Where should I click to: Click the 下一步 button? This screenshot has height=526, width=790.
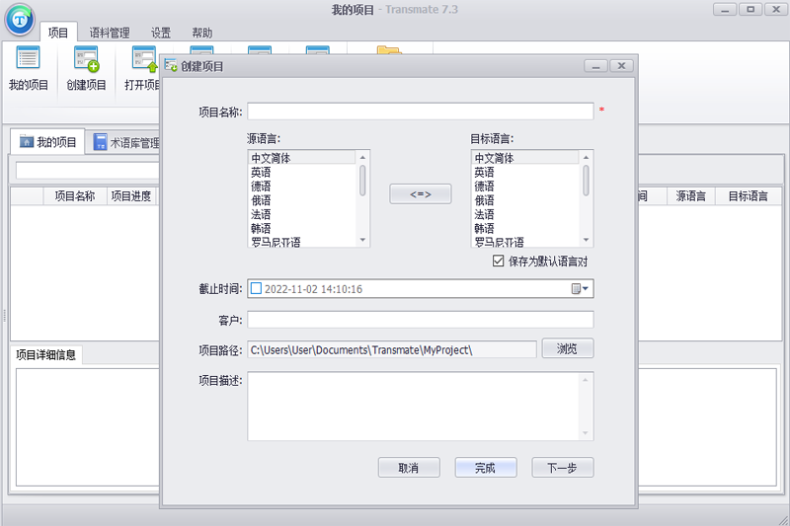click(x=562, y=468)
